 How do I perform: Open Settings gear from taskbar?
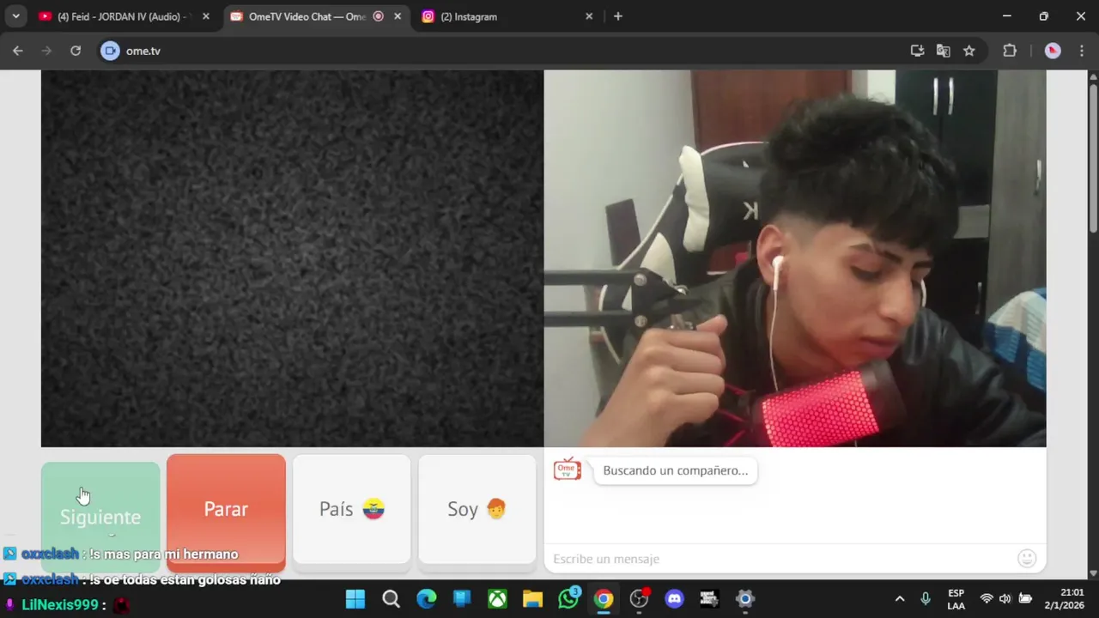pyautogui.click(x=745, y=599)
